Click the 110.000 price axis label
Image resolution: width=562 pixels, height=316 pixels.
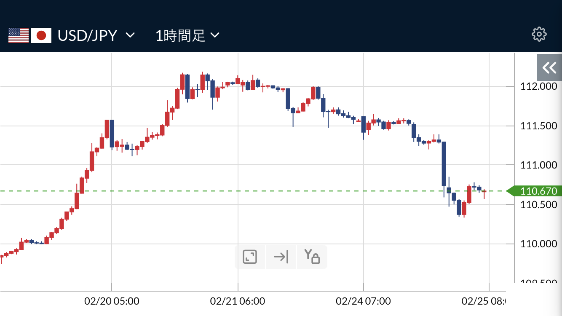point(539,244)
